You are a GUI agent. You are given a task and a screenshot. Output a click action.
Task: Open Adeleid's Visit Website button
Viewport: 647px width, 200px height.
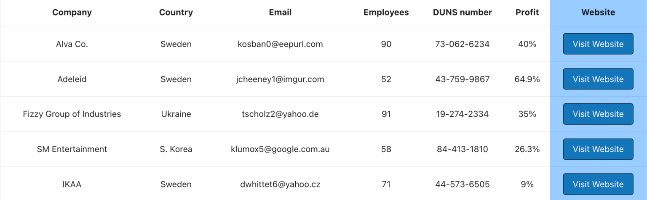coord(598,79)
